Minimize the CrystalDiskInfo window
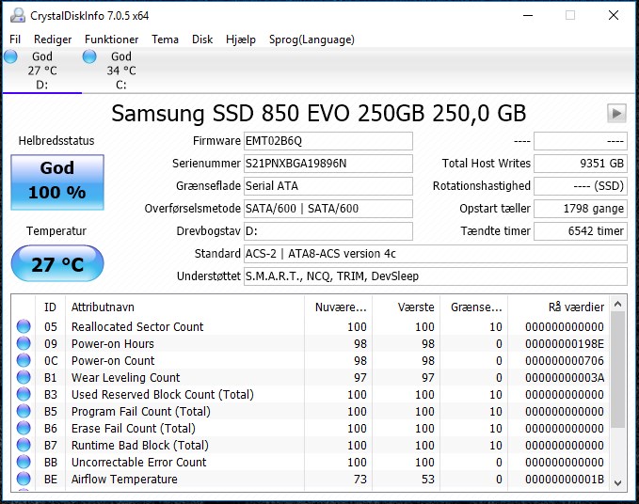Screen dimensions: 639x504 pyautogui.click(x=528, y=15)
